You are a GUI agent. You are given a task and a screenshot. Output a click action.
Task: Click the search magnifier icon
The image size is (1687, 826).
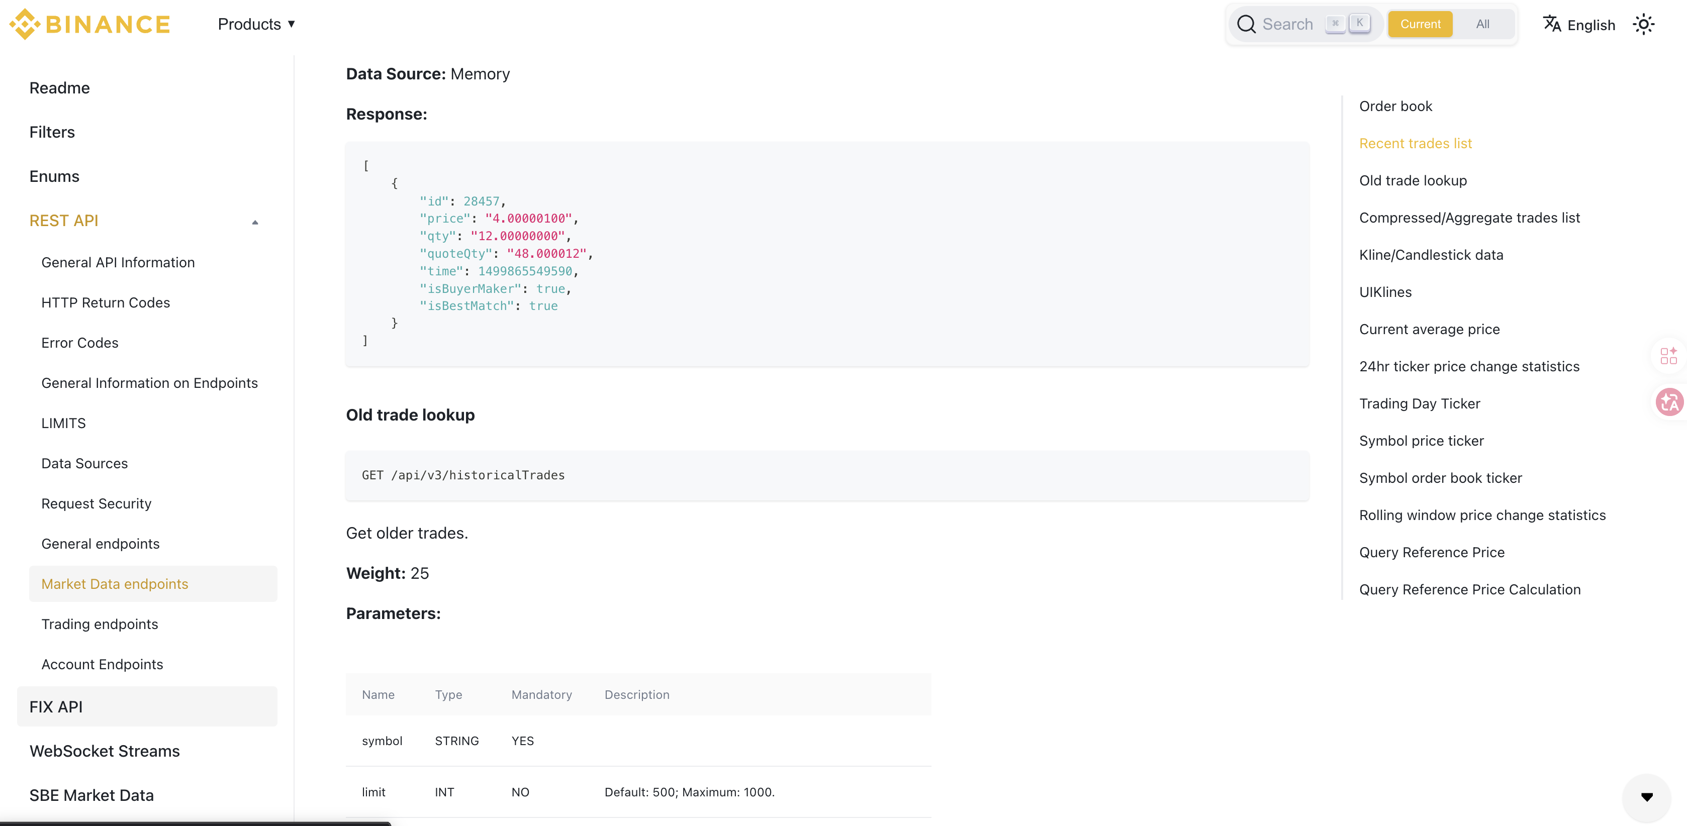coord(1246,24)
